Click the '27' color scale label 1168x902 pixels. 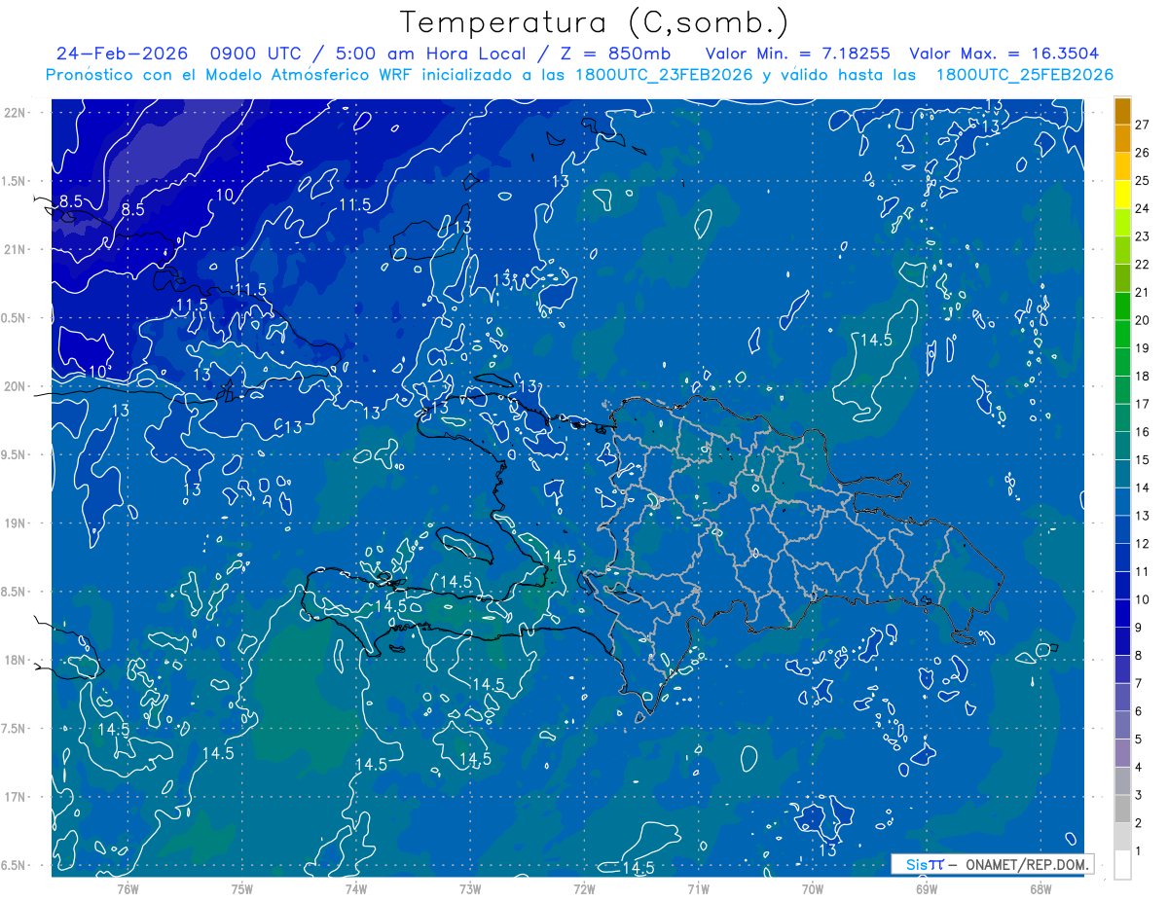[1143, 124]
